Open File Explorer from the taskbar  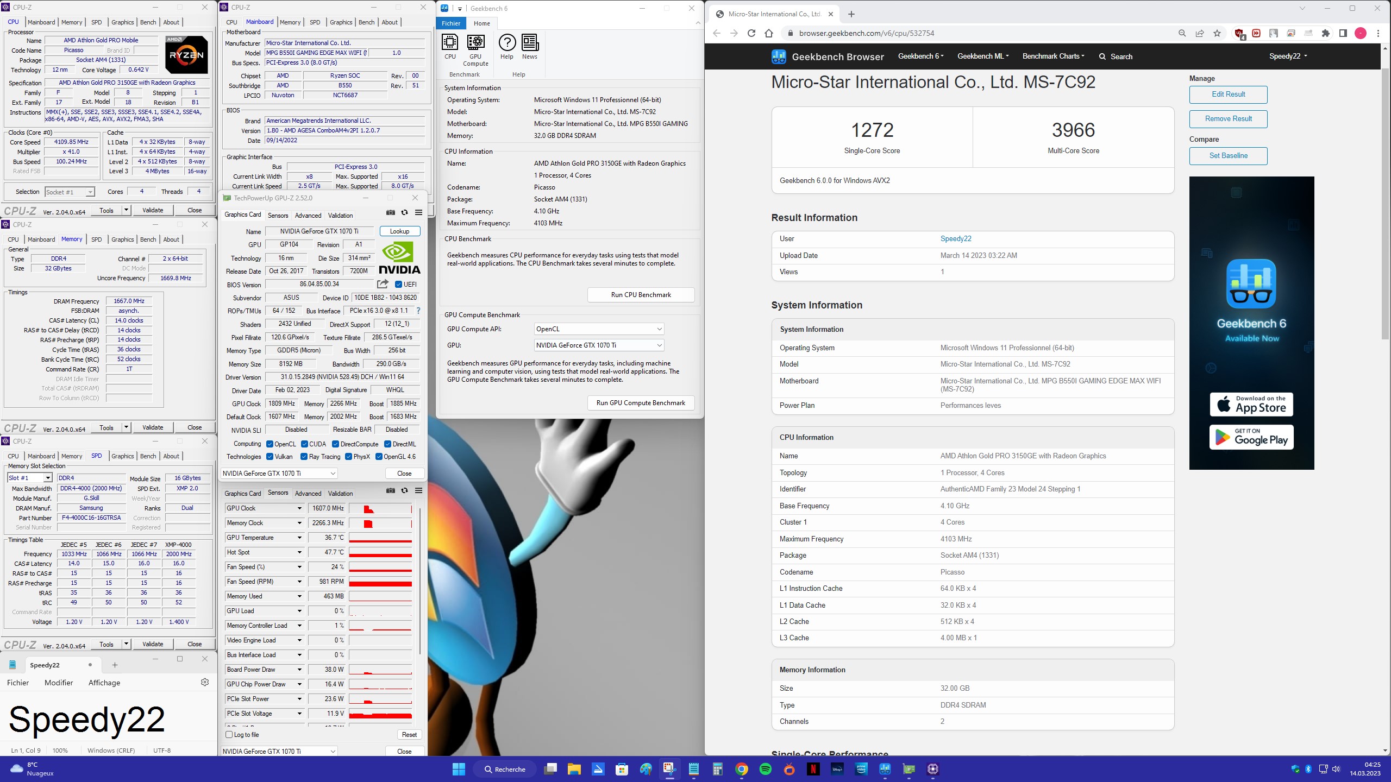(574, 769)
